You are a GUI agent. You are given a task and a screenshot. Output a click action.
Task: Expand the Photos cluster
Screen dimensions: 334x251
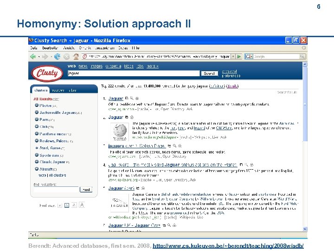[x=37, y=105]
